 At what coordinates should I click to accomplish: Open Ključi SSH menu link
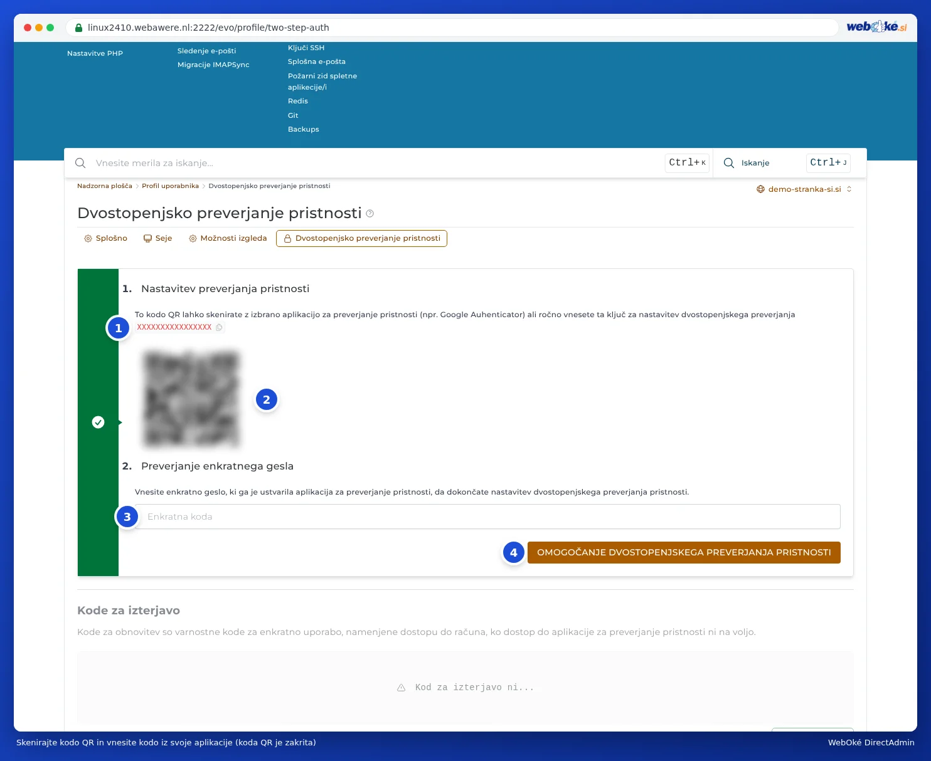(306, 48)
